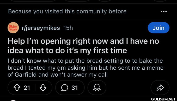The image size is (177, 101).
Task: Give an award with the ribbon icon
Action: coord(97,88)
